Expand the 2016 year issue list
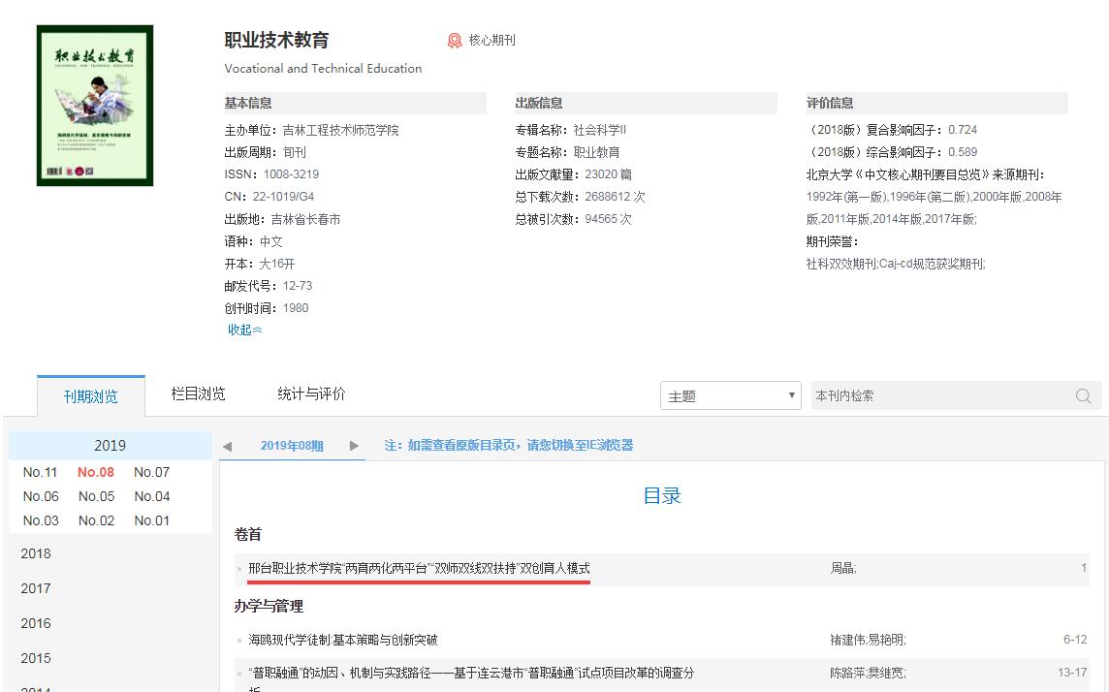The image size is (1109, 692). [36, 623]
